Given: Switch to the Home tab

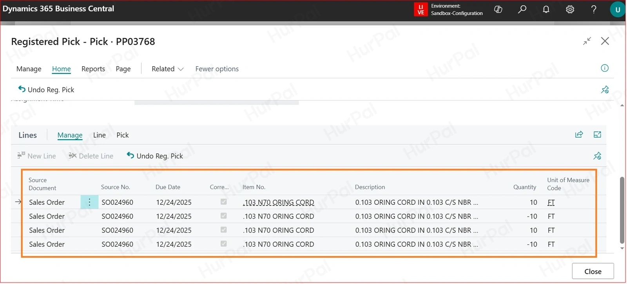Looking at the screenshot, I should (62, 69).
